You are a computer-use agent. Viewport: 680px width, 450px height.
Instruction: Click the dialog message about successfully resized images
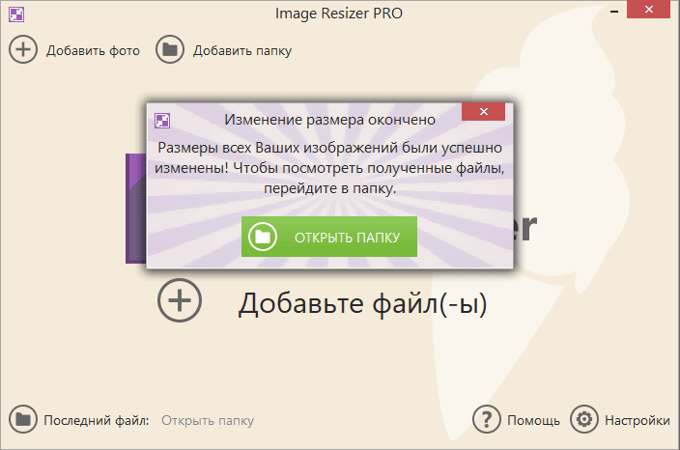tap(329, 168)
